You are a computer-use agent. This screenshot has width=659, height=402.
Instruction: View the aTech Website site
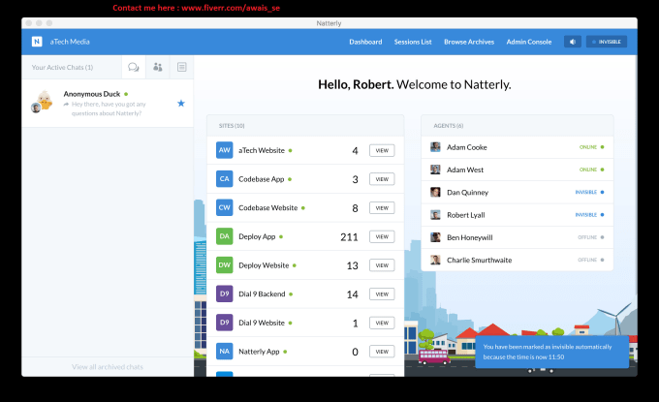pos(382,150)
